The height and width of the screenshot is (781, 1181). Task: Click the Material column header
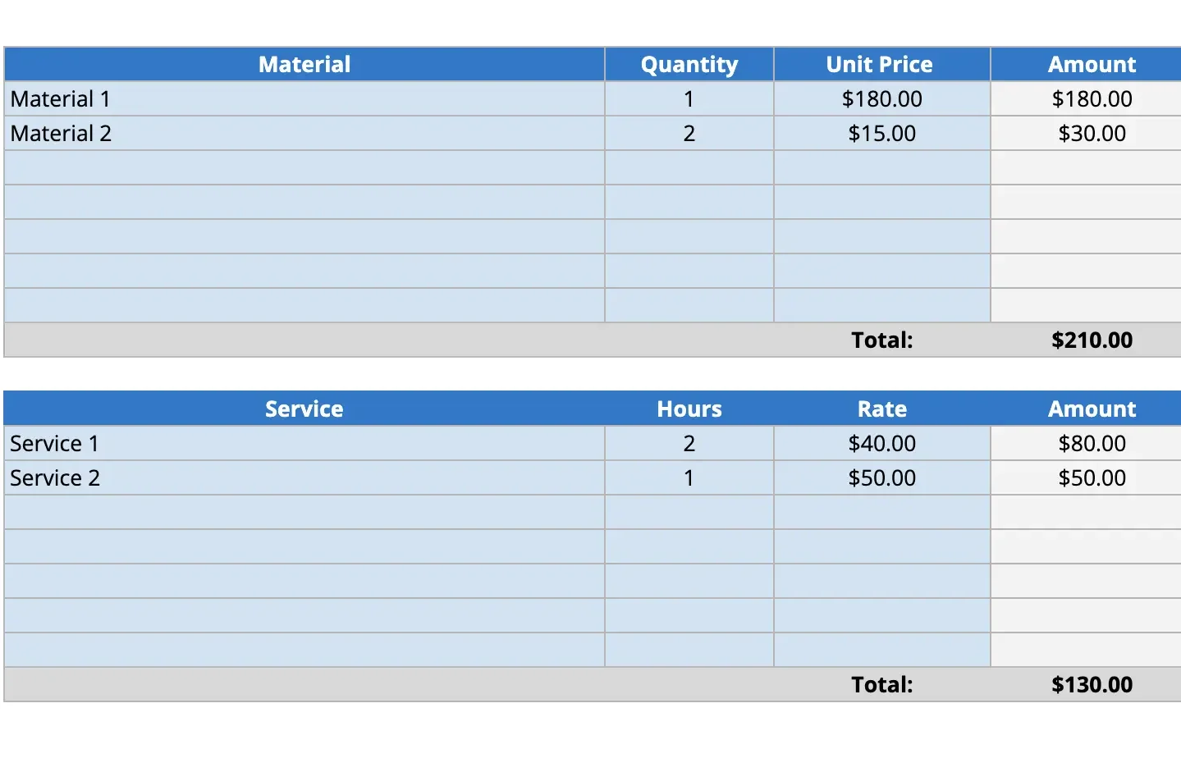pos(304,65)
